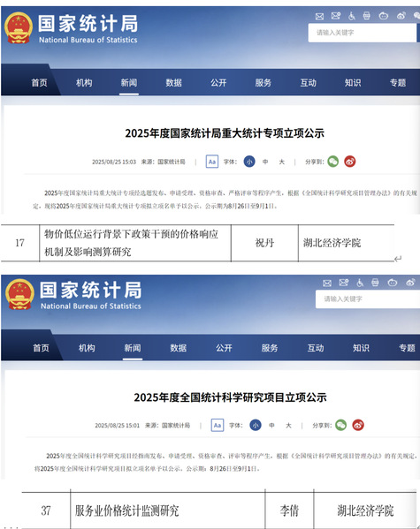The width and height of the screenshot is (420, 529).
Task: Click keyword search field above 重大统计专项 announcement
Action: click(x=362, y=33)
